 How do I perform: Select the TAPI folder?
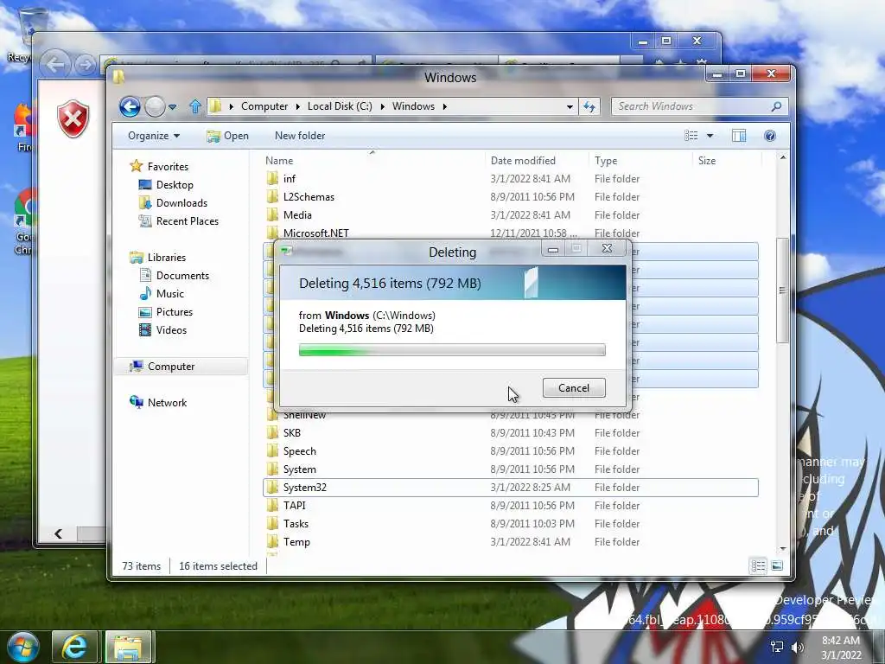click(x=510, y=505)
